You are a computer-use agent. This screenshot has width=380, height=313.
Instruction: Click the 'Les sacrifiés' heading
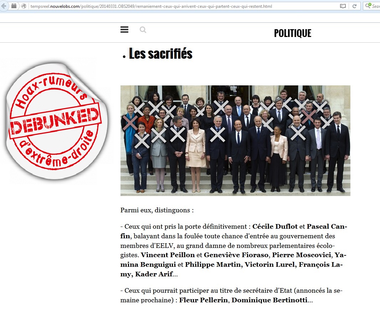coord(160,53)
